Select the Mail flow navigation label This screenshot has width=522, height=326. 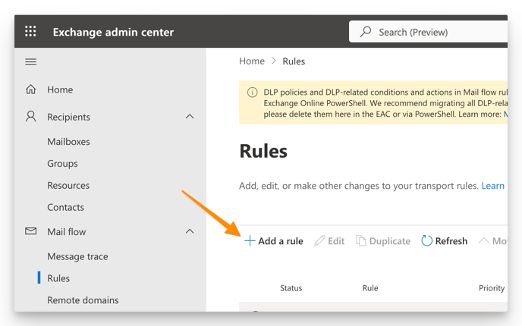pos(67,231)
